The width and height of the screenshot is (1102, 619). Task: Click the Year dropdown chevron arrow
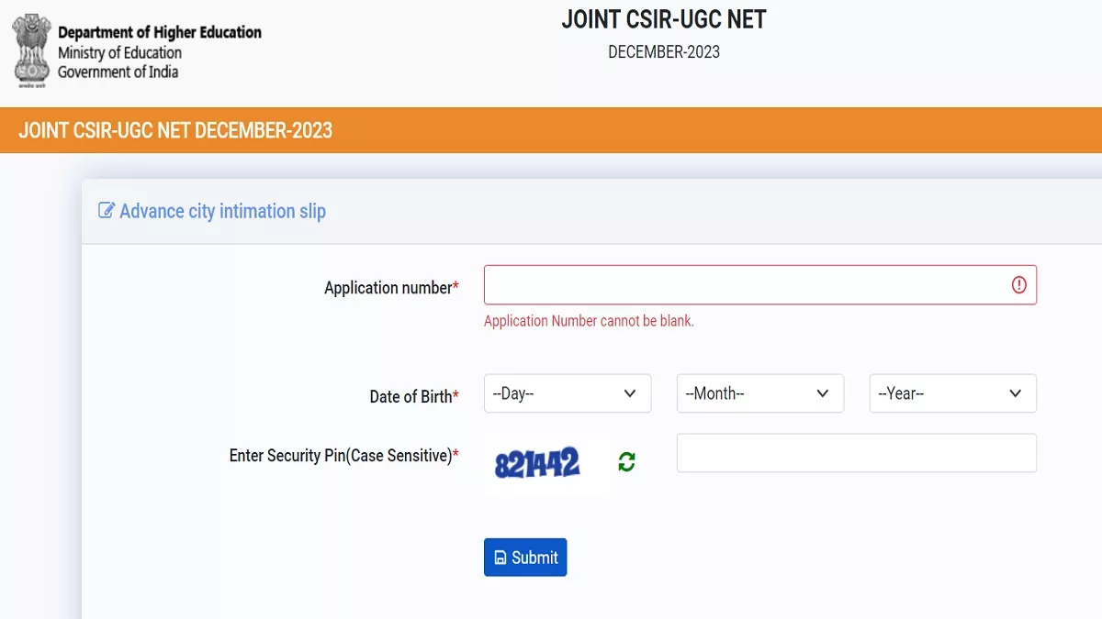(1016, 393)
